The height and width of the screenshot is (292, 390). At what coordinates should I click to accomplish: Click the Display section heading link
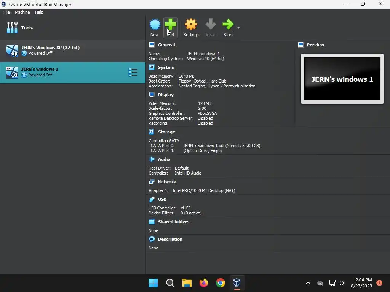coord(166,95)
